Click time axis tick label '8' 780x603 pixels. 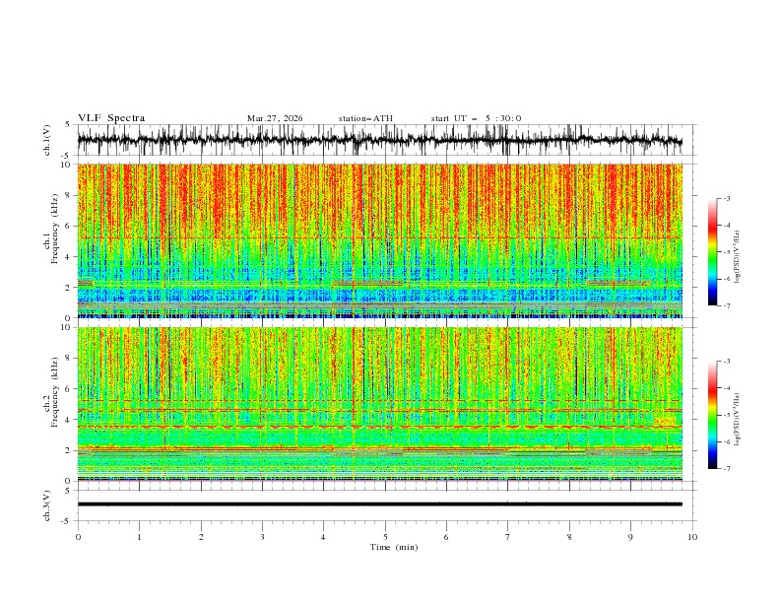pos(569,537)
